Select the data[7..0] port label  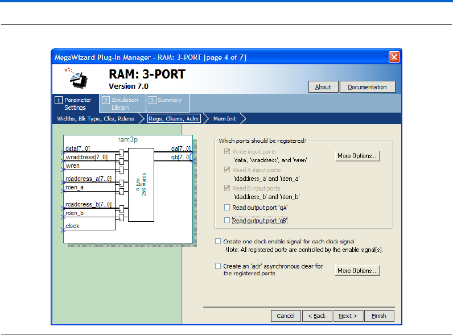[77, 148]
